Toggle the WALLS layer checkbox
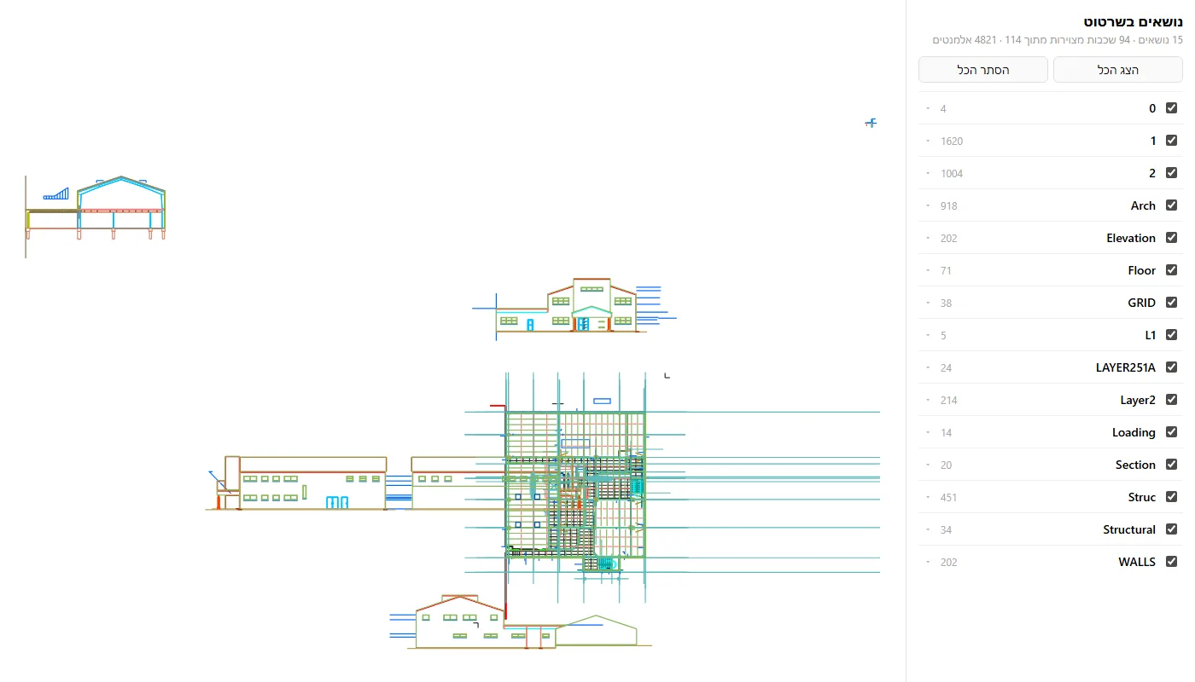This screenshot has height=682, width=1195. [x=1171, y=562]
